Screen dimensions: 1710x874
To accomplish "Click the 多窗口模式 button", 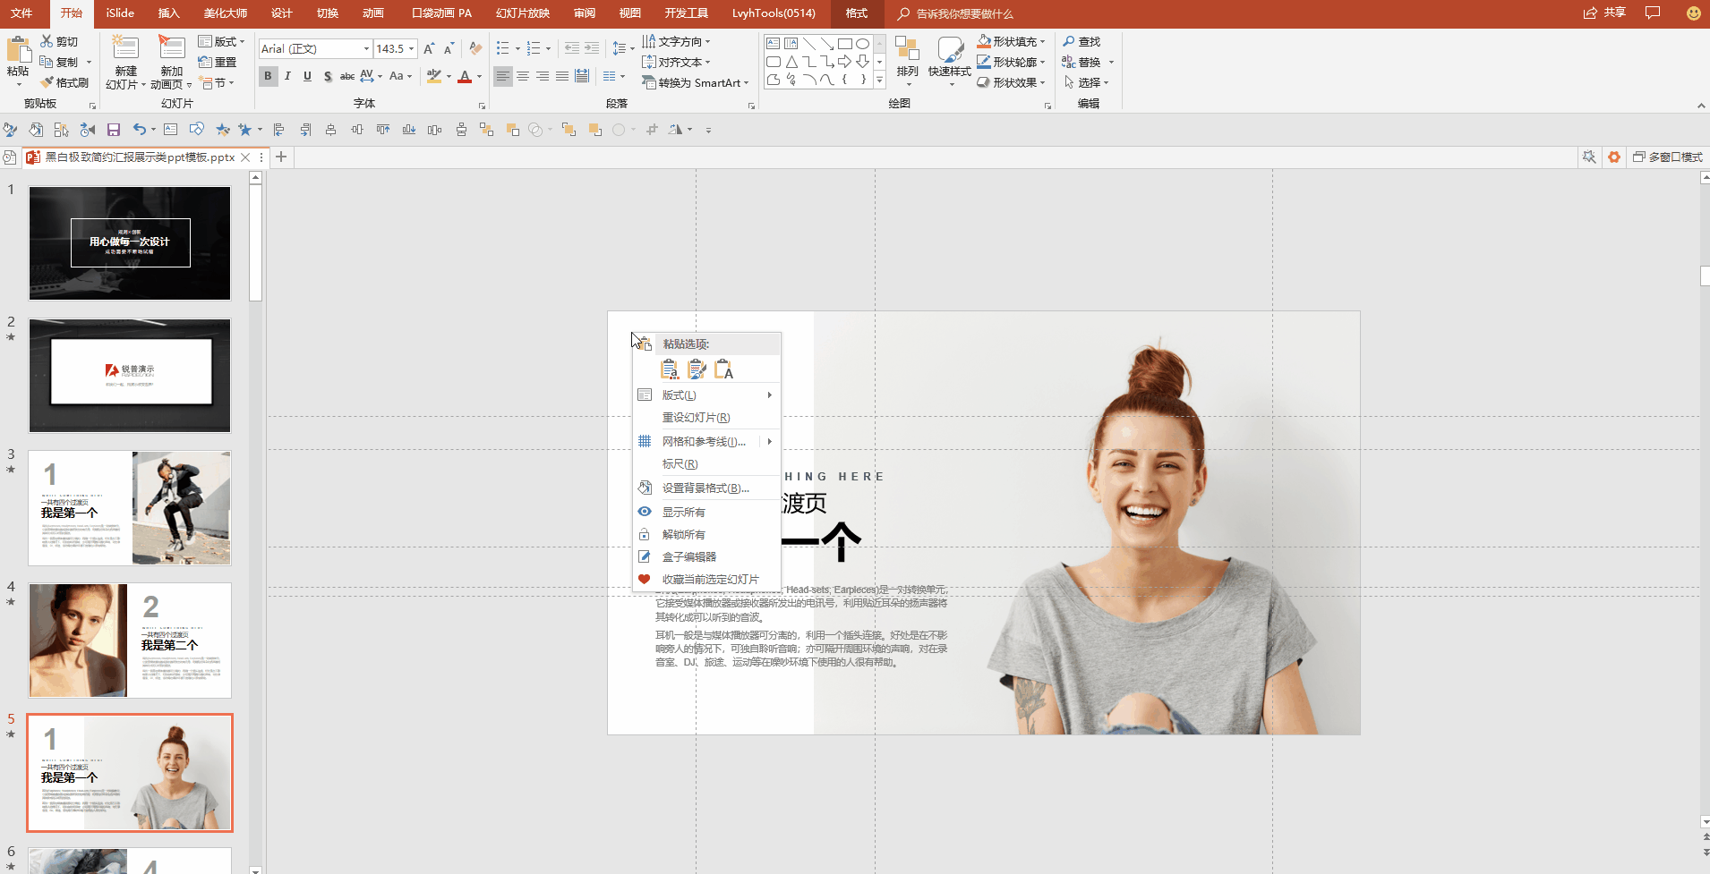I will pyautogui.click(x=1667, y=157).
